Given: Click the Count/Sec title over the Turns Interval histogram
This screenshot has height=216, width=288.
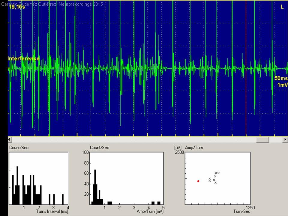Looking at the screenshot, I should 19,148.
